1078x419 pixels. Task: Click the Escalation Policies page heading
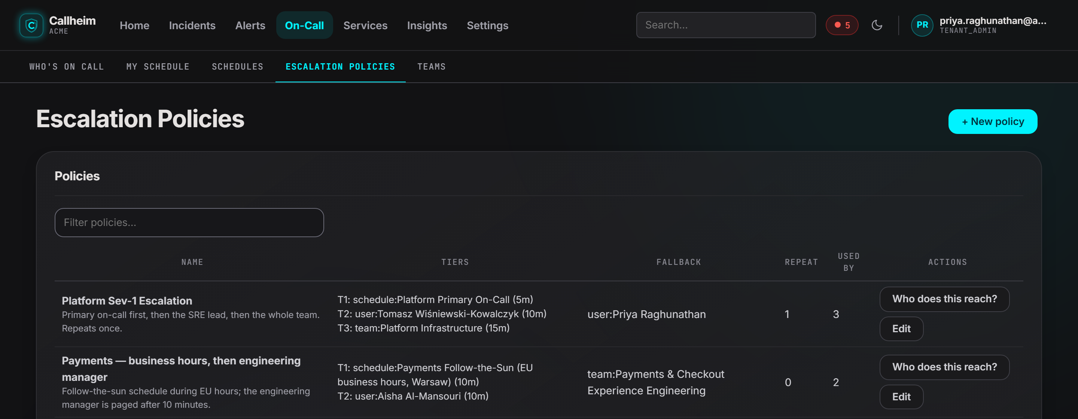[x=140, y=119]
